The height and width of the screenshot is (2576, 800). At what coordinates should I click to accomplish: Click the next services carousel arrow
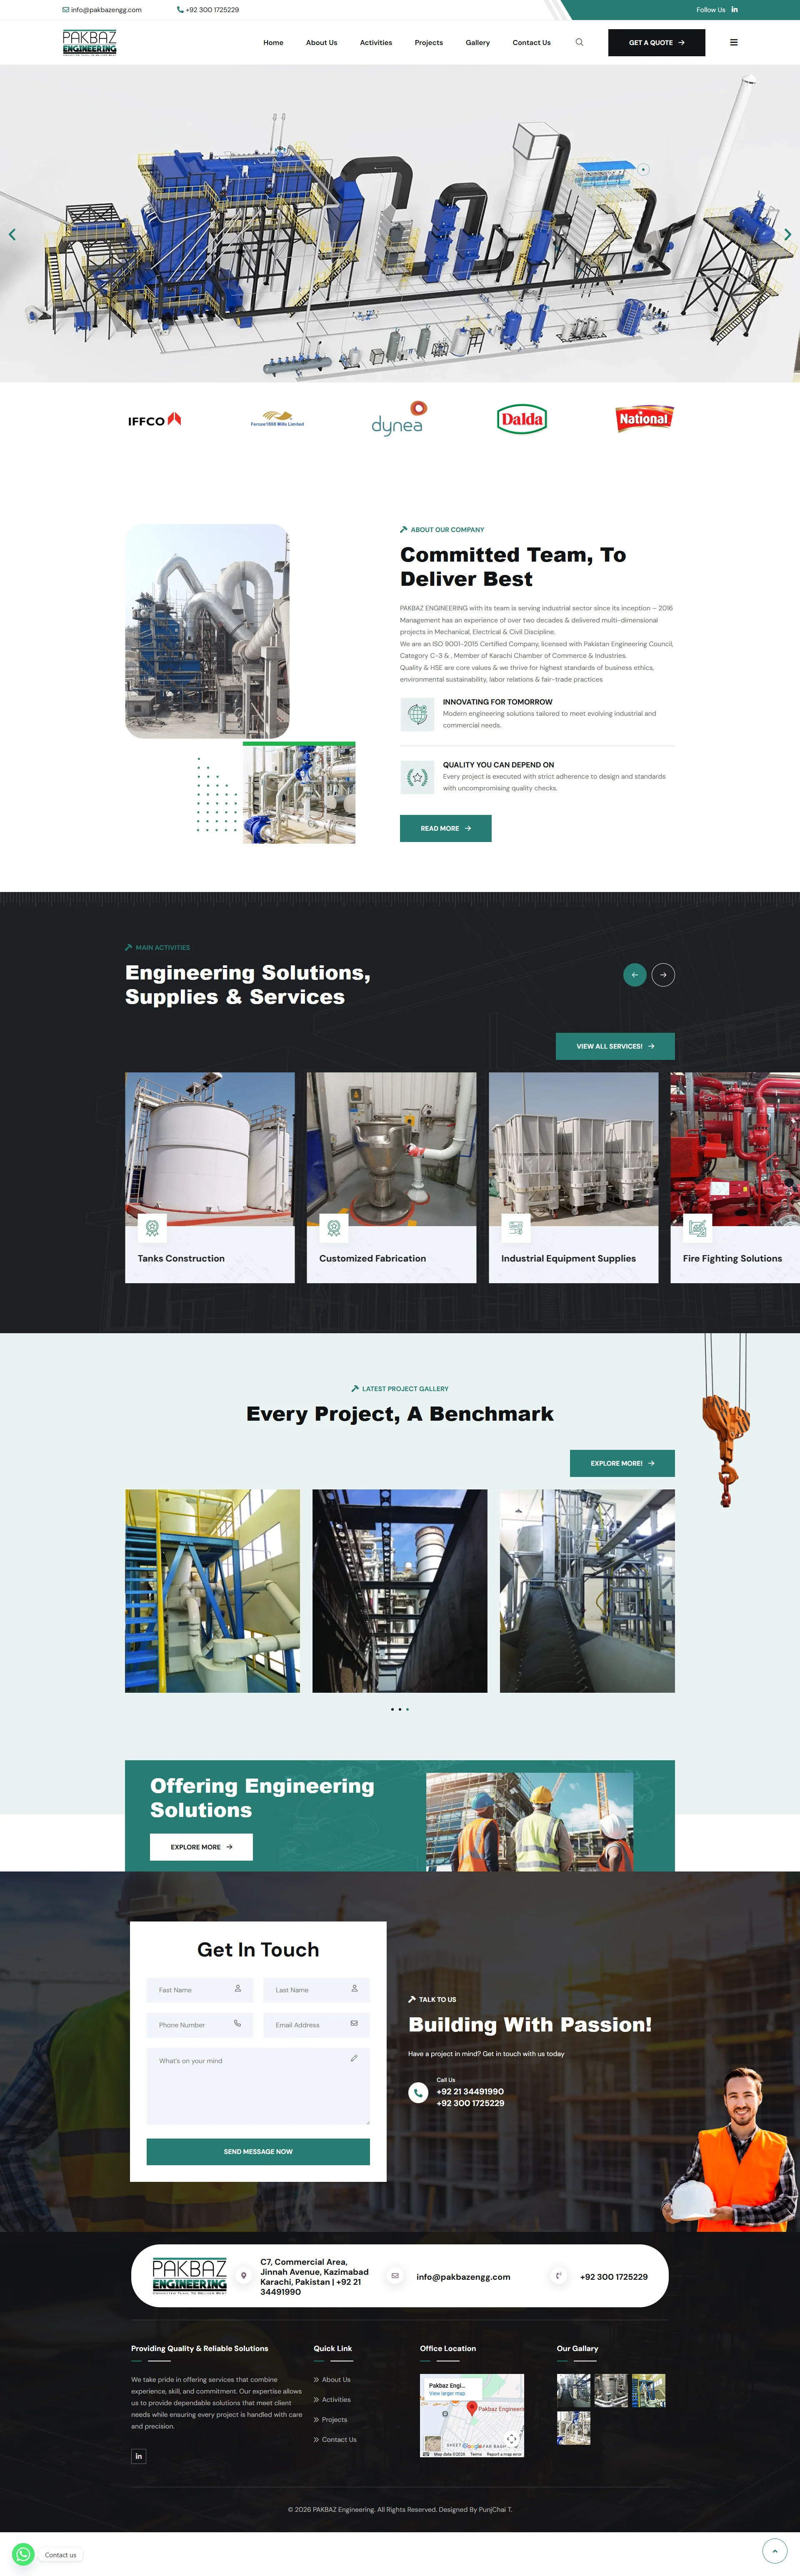click(x=663, y=974)
